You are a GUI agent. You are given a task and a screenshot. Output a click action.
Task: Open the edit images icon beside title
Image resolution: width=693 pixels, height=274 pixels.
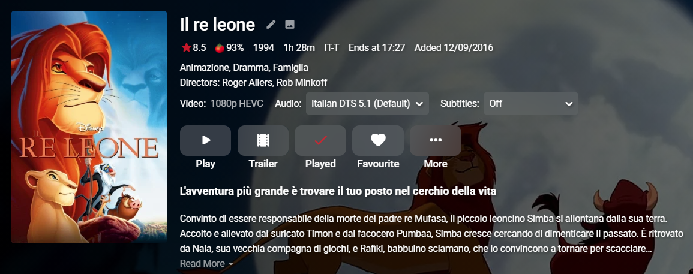click(290, 25)
